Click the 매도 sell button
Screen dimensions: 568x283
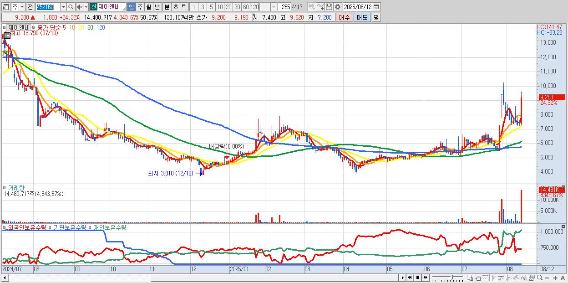pos(362,17)
